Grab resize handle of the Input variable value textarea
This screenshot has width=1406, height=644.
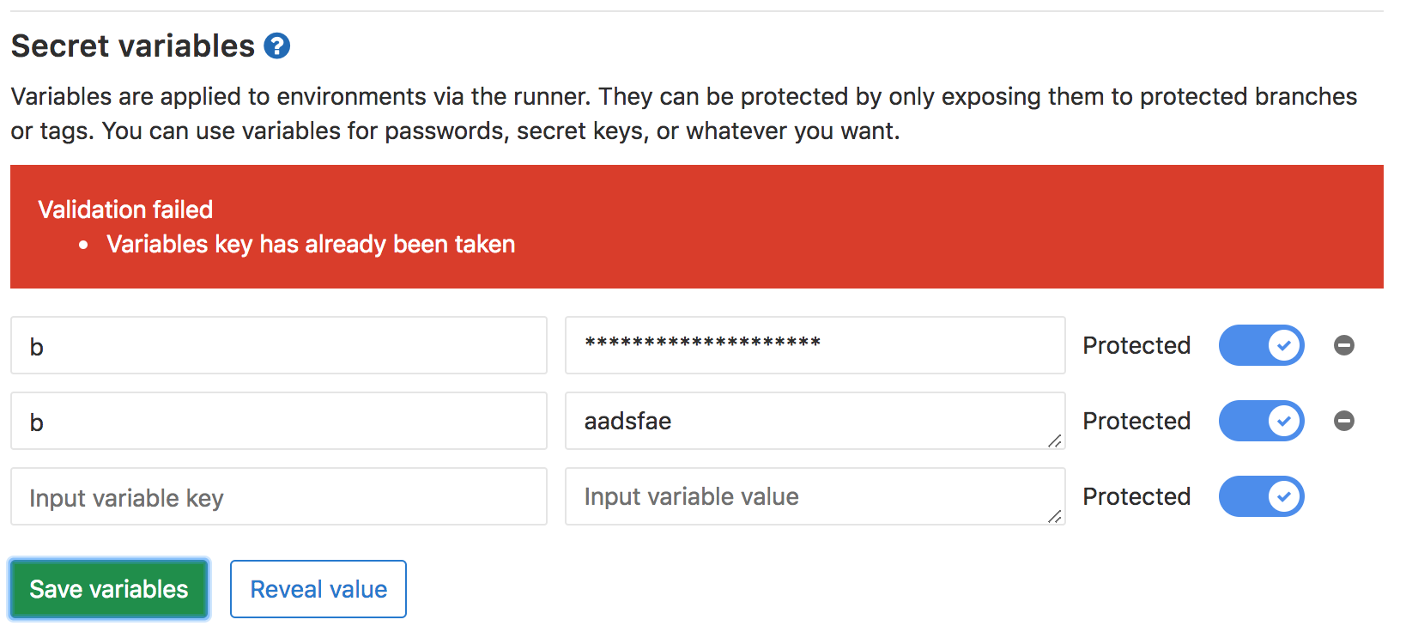(x=1055, y=516)
